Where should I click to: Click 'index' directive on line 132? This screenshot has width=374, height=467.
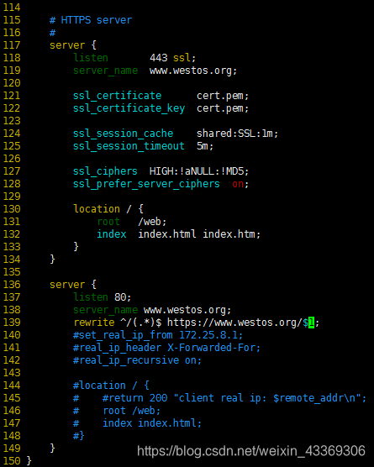(x=112, y=234)
